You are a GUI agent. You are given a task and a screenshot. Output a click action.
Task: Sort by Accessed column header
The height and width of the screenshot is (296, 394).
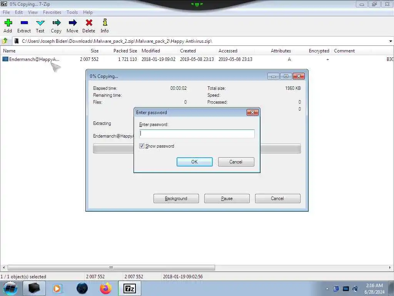[228, 51]
